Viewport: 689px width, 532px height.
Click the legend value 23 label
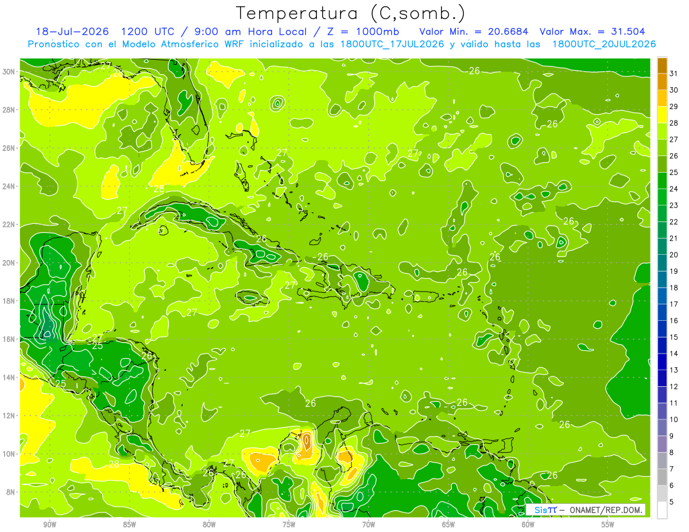[673, 205]
